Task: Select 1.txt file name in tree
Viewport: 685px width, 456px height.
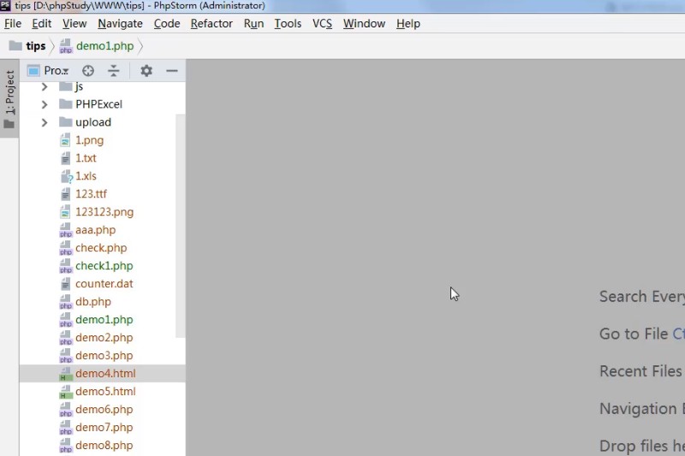Action: click(x=86, y=158)
